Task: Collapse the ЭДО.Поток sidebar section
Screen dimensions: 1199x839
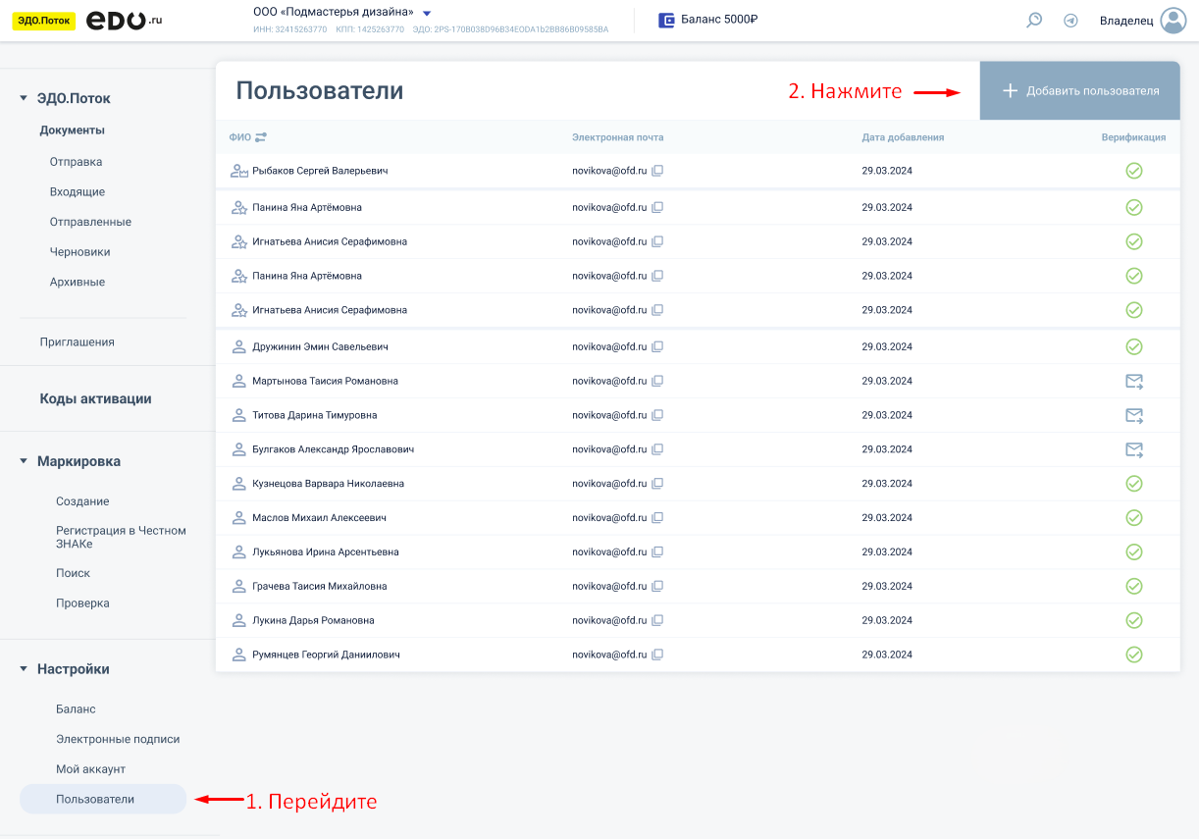Action: [24, 98]
